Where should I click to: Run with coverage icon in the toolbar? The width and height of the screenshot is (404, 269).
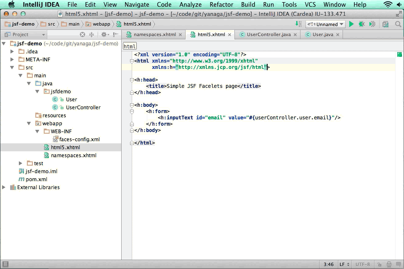[x=372, y=24]
